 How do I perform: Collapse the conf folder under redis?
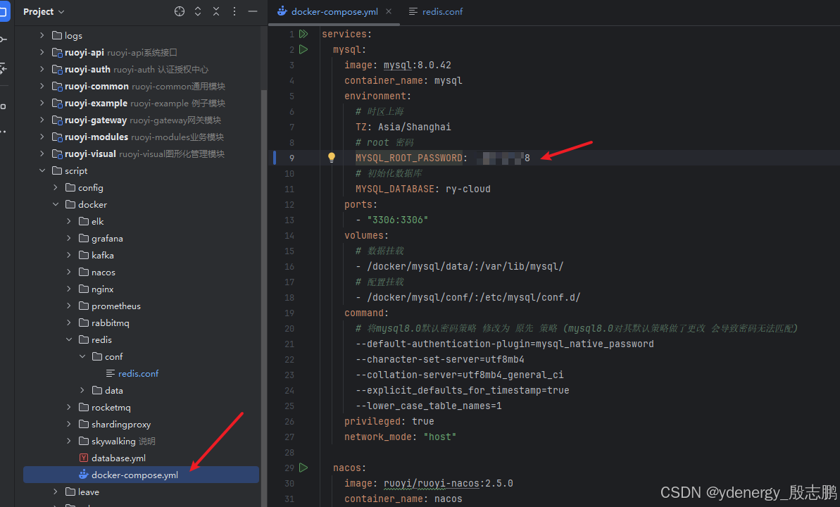click(82, 356)
